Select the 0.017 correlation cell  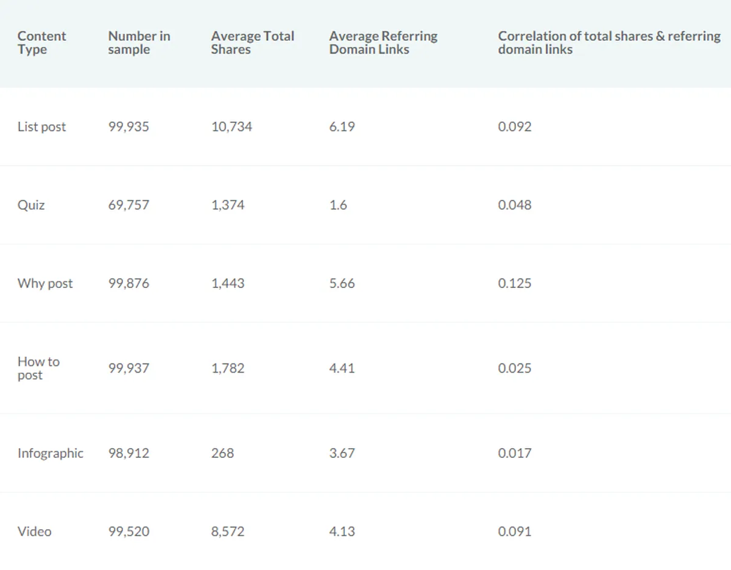click(x=515, y=453)
